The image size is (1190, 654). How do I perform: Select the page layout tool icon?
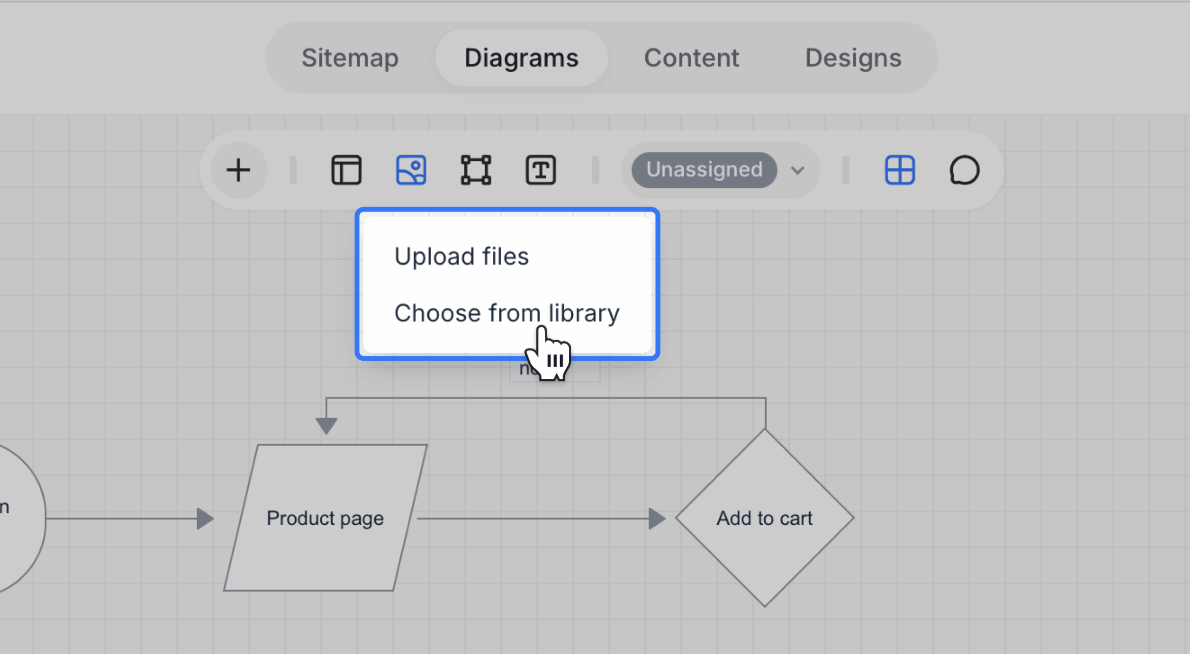(x=346, y=170)
